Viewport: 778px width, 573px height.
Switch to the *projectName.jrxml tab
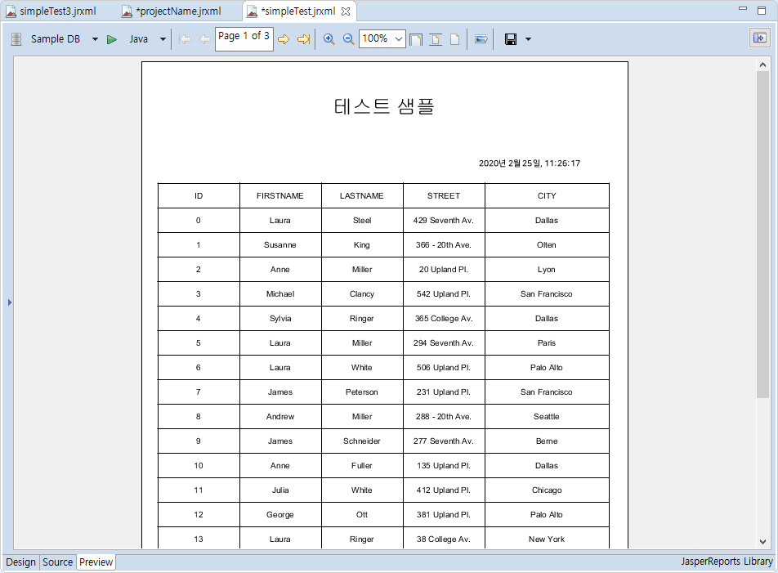172,11
